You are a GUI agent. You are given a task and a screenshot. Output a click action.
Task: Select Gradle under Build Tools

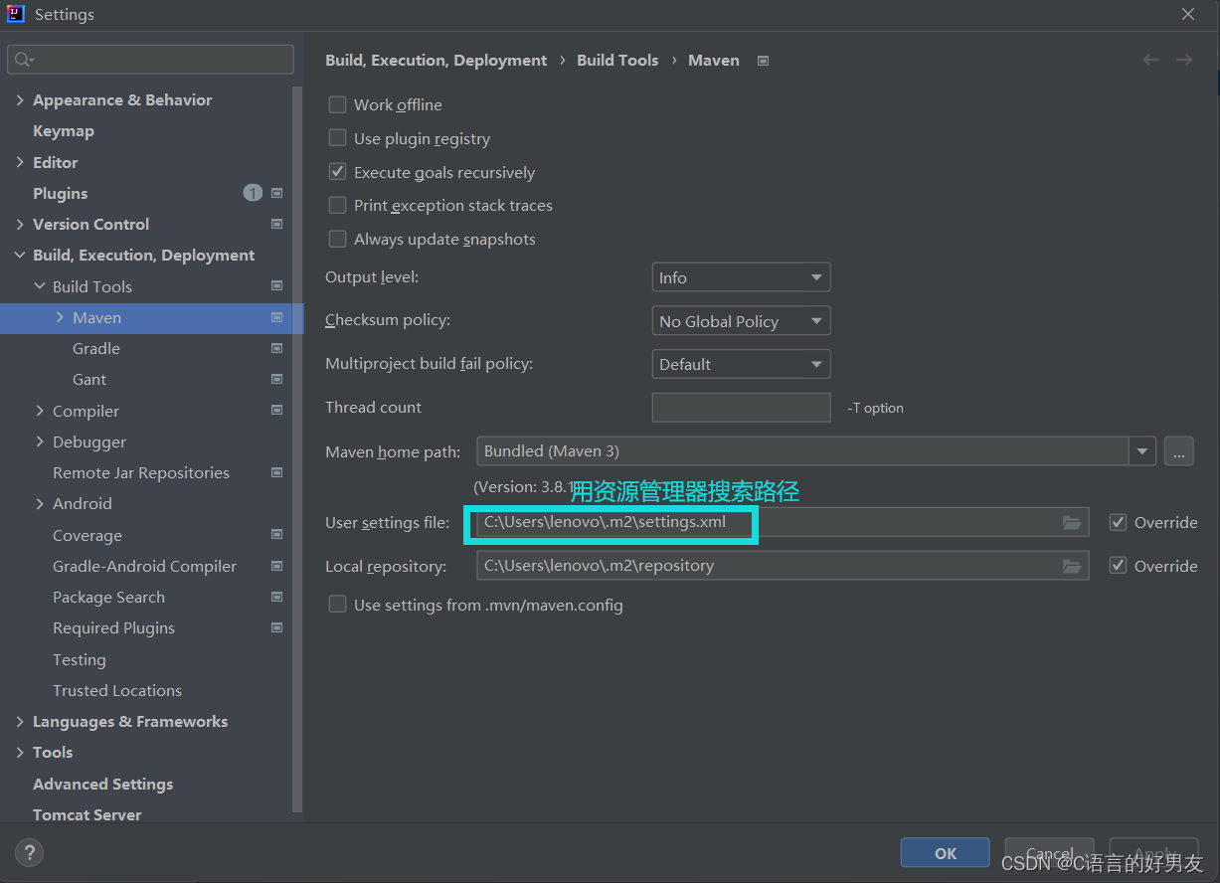(96, 348)
